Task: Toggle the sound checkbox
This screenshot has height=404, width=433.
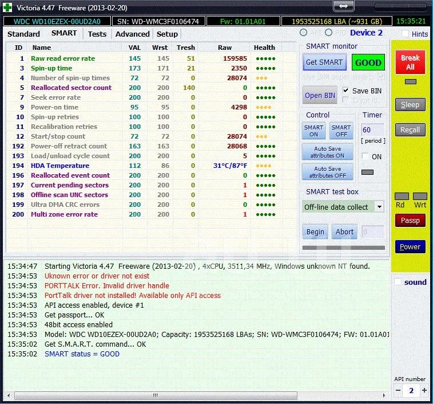Action: 398,282
